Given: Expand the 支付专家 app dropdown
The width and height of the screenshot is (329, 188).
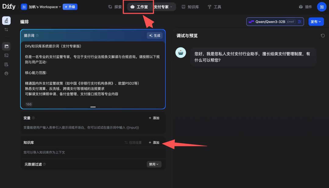Looking at the screenshot, I should 163,7.
